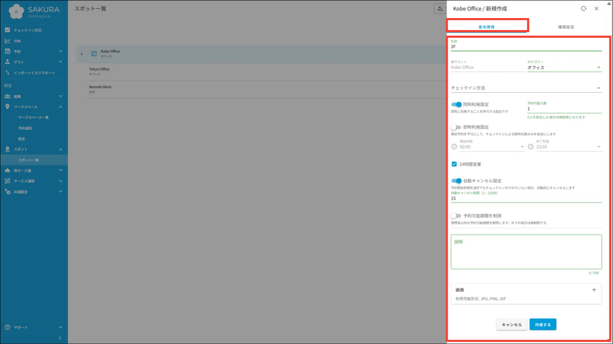Open ワークスペース一覧 in the sidebar
613x344 pixels.
(x=34, y=118)
